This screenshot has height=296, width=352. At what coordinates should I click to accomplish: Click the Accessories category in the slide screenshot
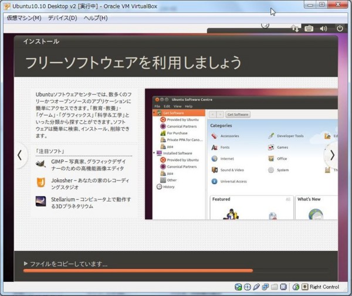pos(225,136)
